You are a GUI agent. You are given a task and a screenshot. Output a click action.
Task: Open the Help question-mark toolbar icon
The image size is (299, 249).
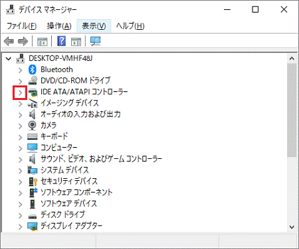tap(62, 41)
